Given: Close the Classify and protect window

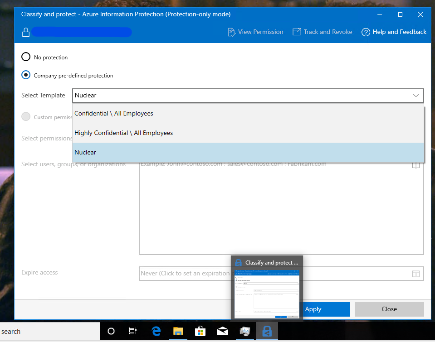Looking at the screenshot, I should click(420, 14).
